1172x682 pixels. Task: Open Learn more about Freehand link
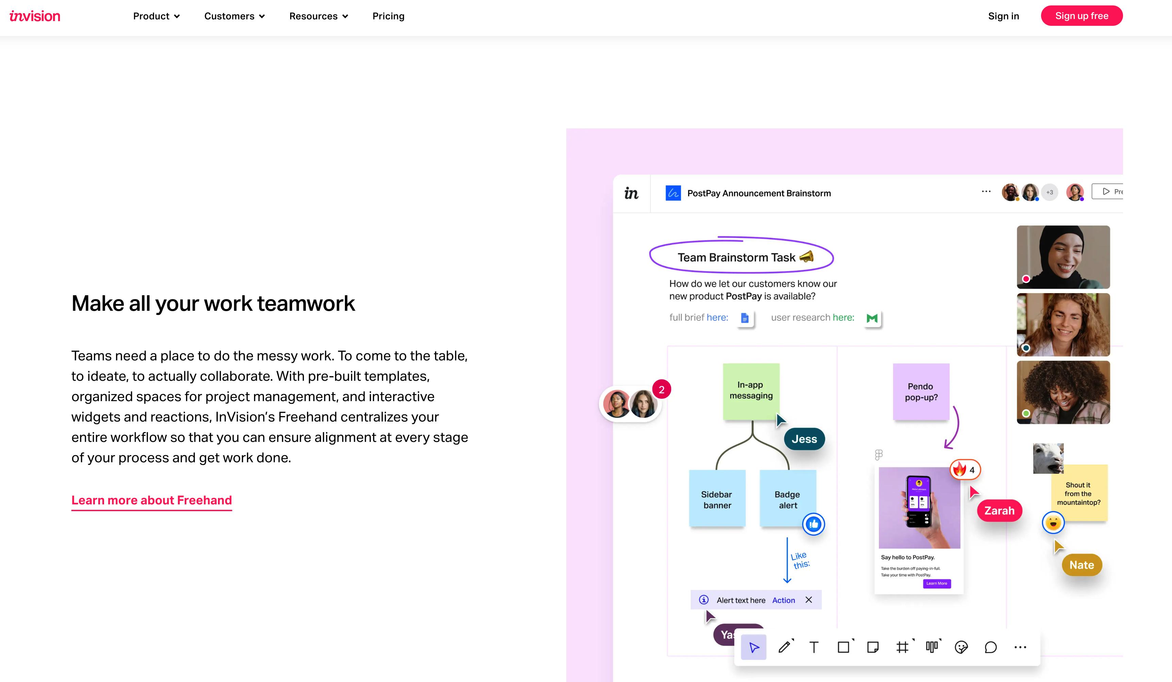pyautogui.click(x=152, y=500)
